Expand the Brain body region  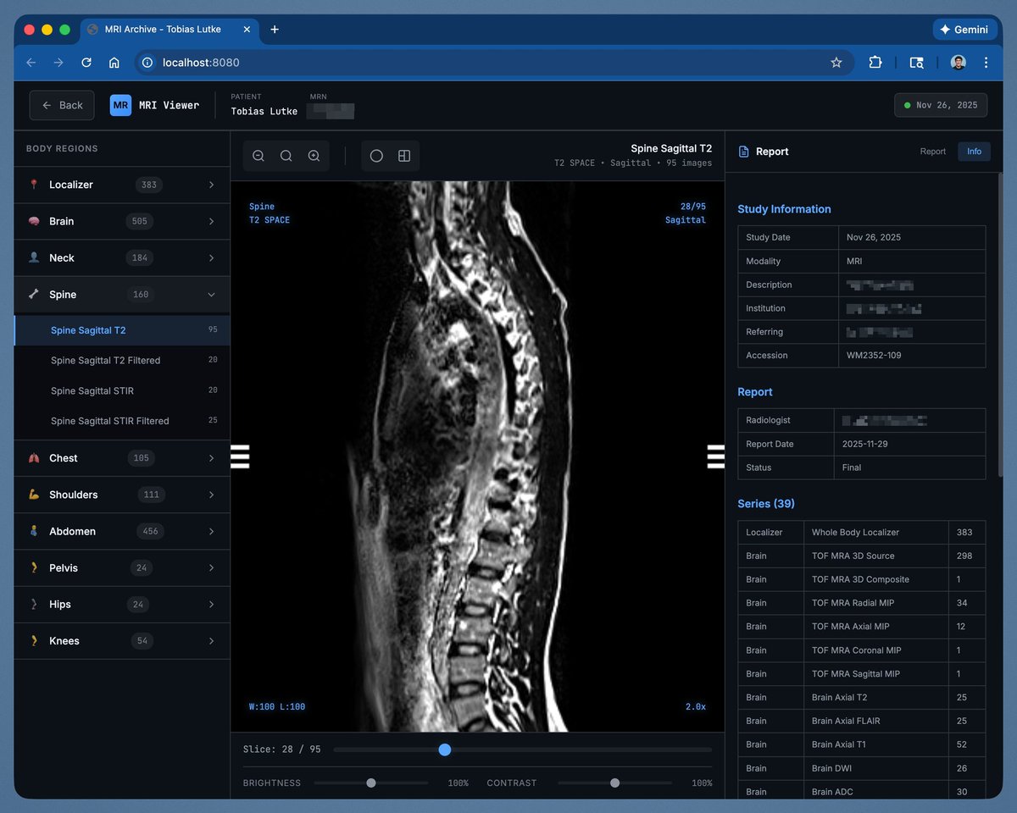[x=121, y=221]
